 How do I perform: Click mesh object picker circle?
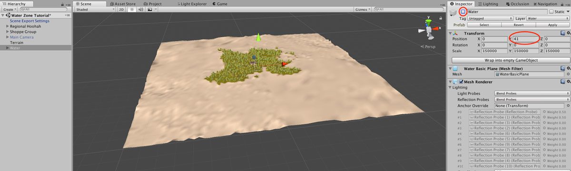coord(568,74)
